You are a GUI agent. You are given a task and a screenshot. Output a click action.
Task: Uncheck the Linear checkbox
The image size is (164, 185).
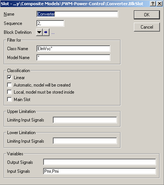pyautogui.click(x=9, y=78)
